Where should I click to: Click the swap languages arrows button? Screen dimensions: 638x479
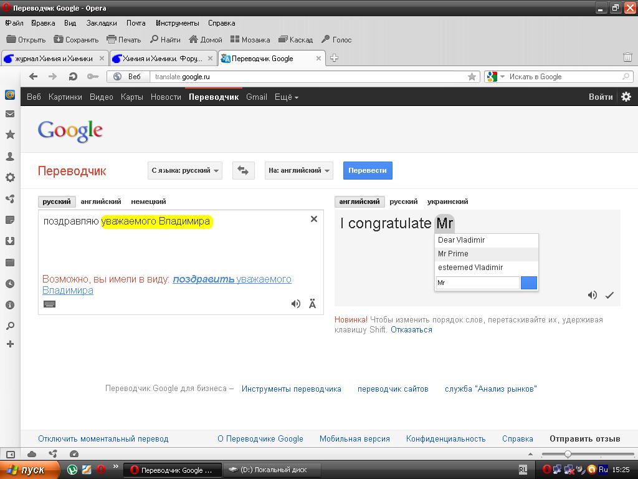click(x=243, y=170)
